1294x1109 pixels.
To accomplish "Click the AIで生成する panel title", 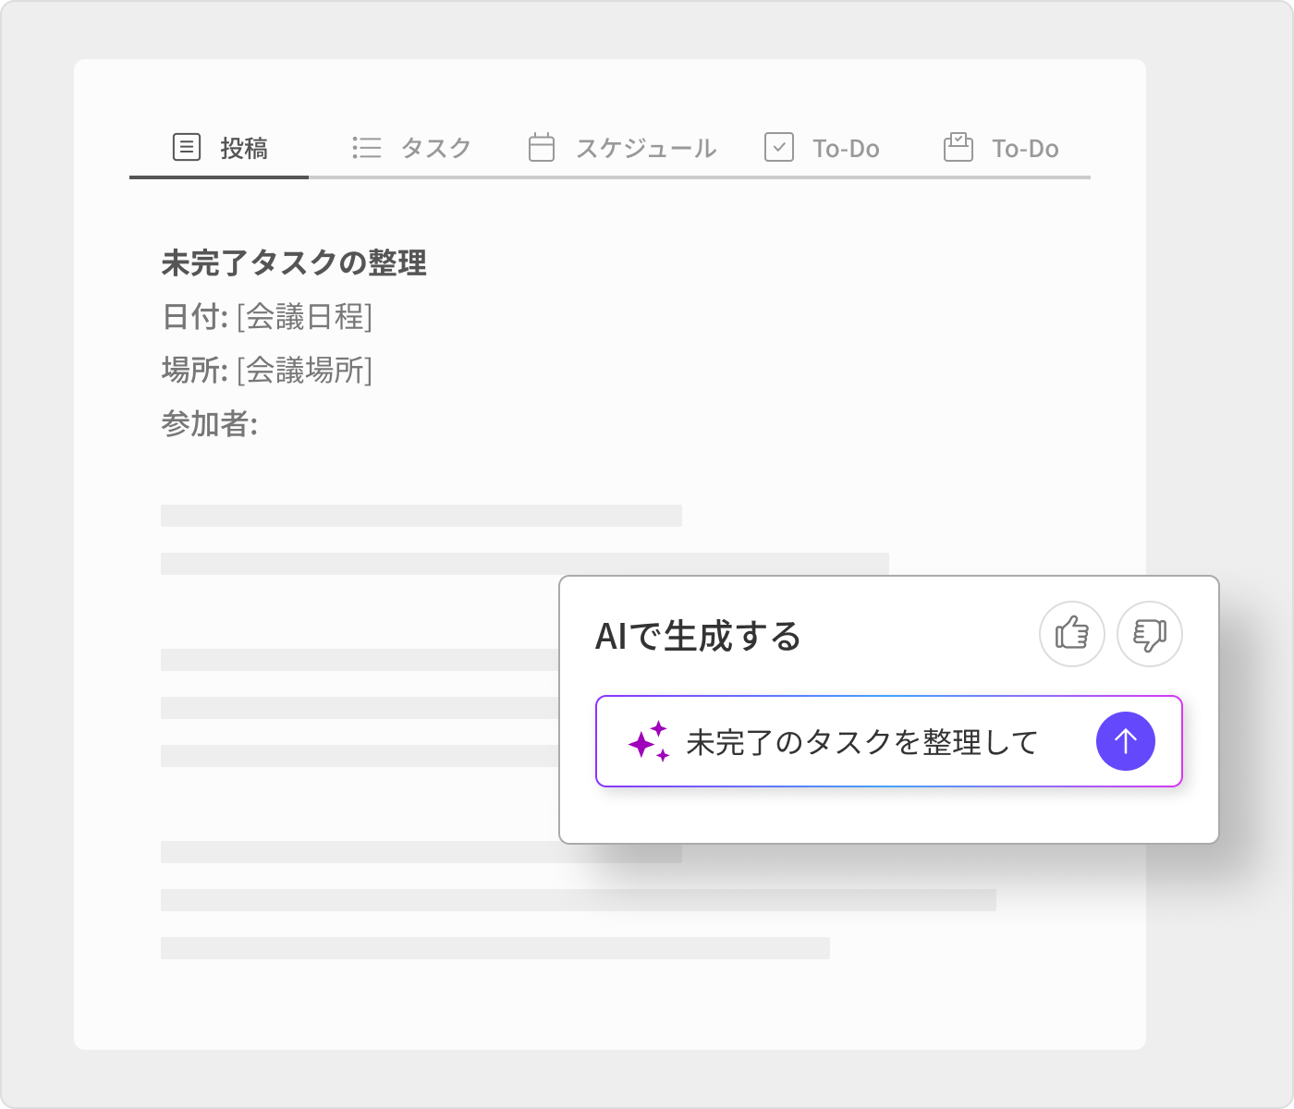I will pyautogui.click(x=698, y=637).
